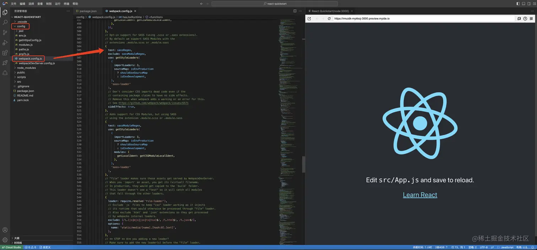Click the Learn React link in preview
This screenshot has width=537, height=250.
pyautogui.click(x=420, y=195)
